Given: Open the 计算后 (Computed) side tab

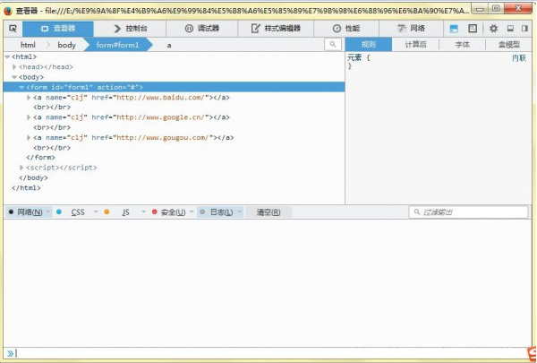Looking at the screenshot, I should pos(415,44).
